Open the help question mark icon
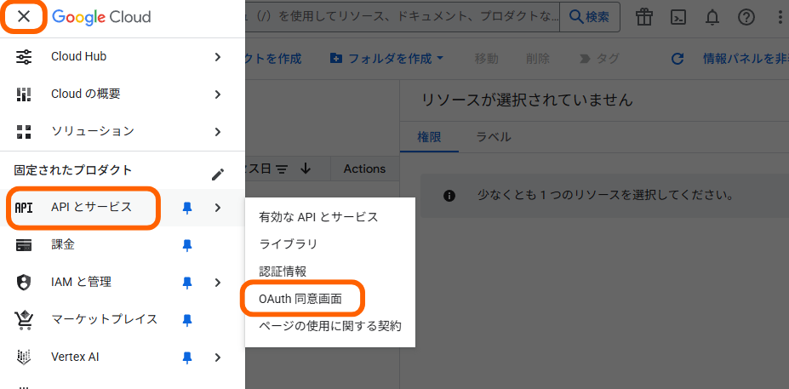789x389 pixels. pyautogui.click(x=746, y=18)
